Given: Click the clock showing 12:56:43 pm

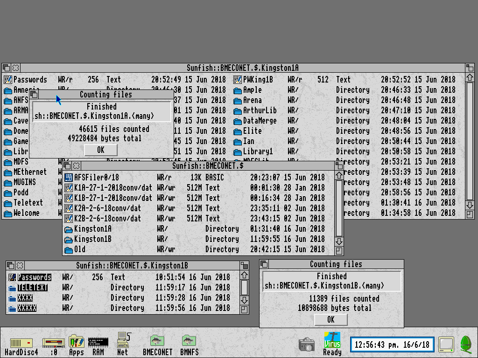Looking at the screenshot, I should coord(392,344).
